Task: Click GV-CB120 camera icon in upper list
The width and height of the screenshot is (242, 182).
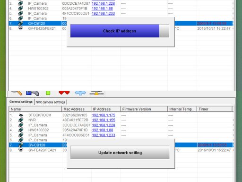Action: [x=20, y=23]
